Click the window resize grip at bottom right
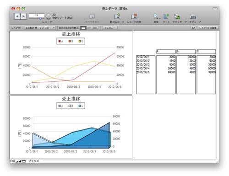229x176 pixels. point(218,161)
